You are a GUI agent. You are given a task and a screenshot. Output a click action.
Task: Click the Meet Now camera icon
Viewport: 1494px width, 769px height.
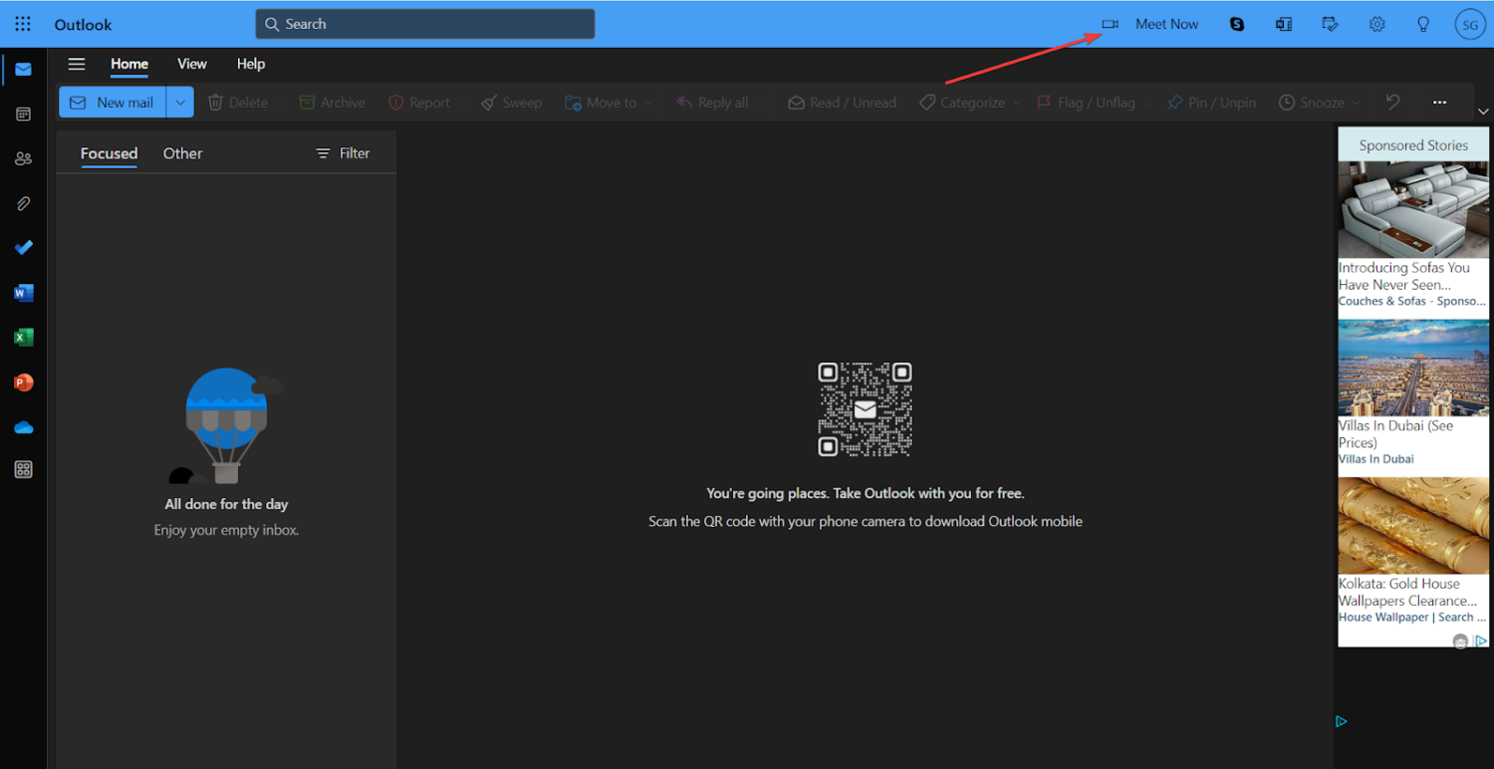pos(1111,24)
